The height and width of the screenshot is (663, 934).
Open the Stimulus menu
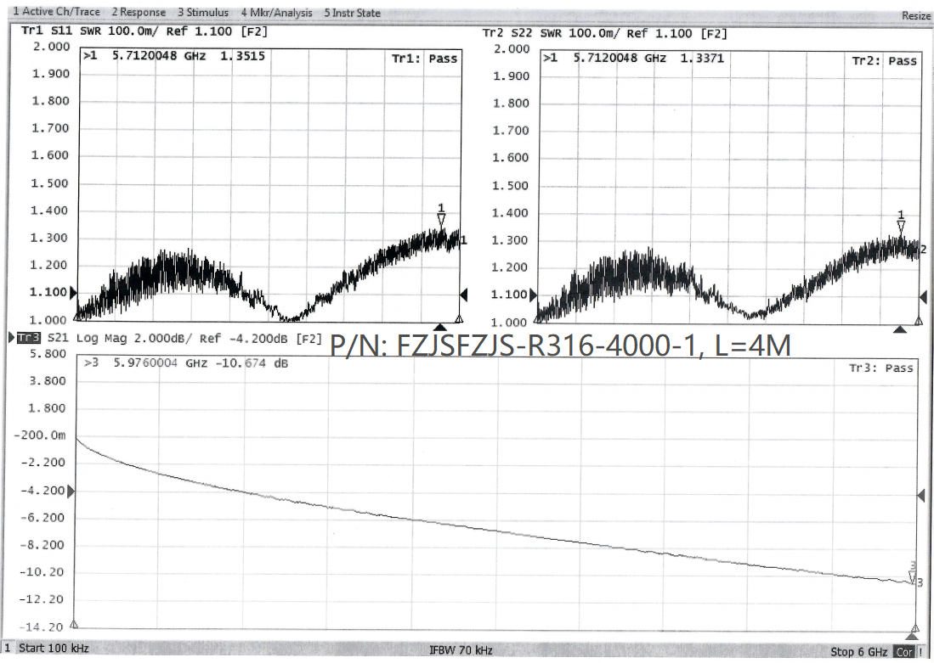click(203, 12)
